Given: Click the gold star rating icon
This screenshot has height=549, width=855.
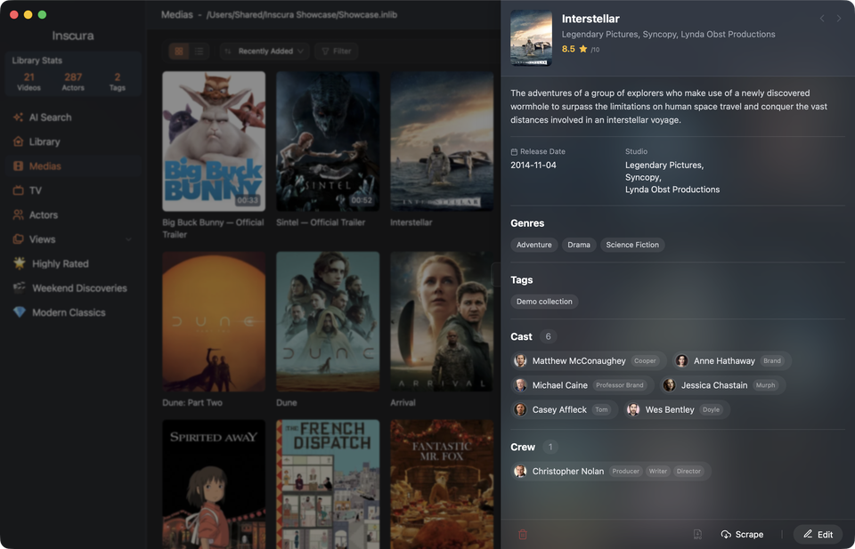Looking at the screenshot, I should pos(582,49).
